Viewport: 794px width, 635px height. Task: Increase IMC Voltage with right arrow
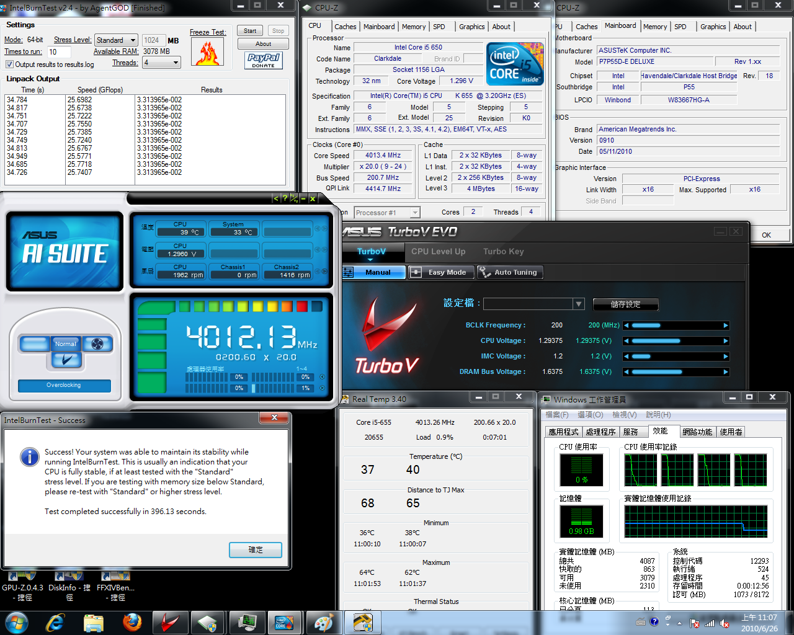click(x=726, y=357)
